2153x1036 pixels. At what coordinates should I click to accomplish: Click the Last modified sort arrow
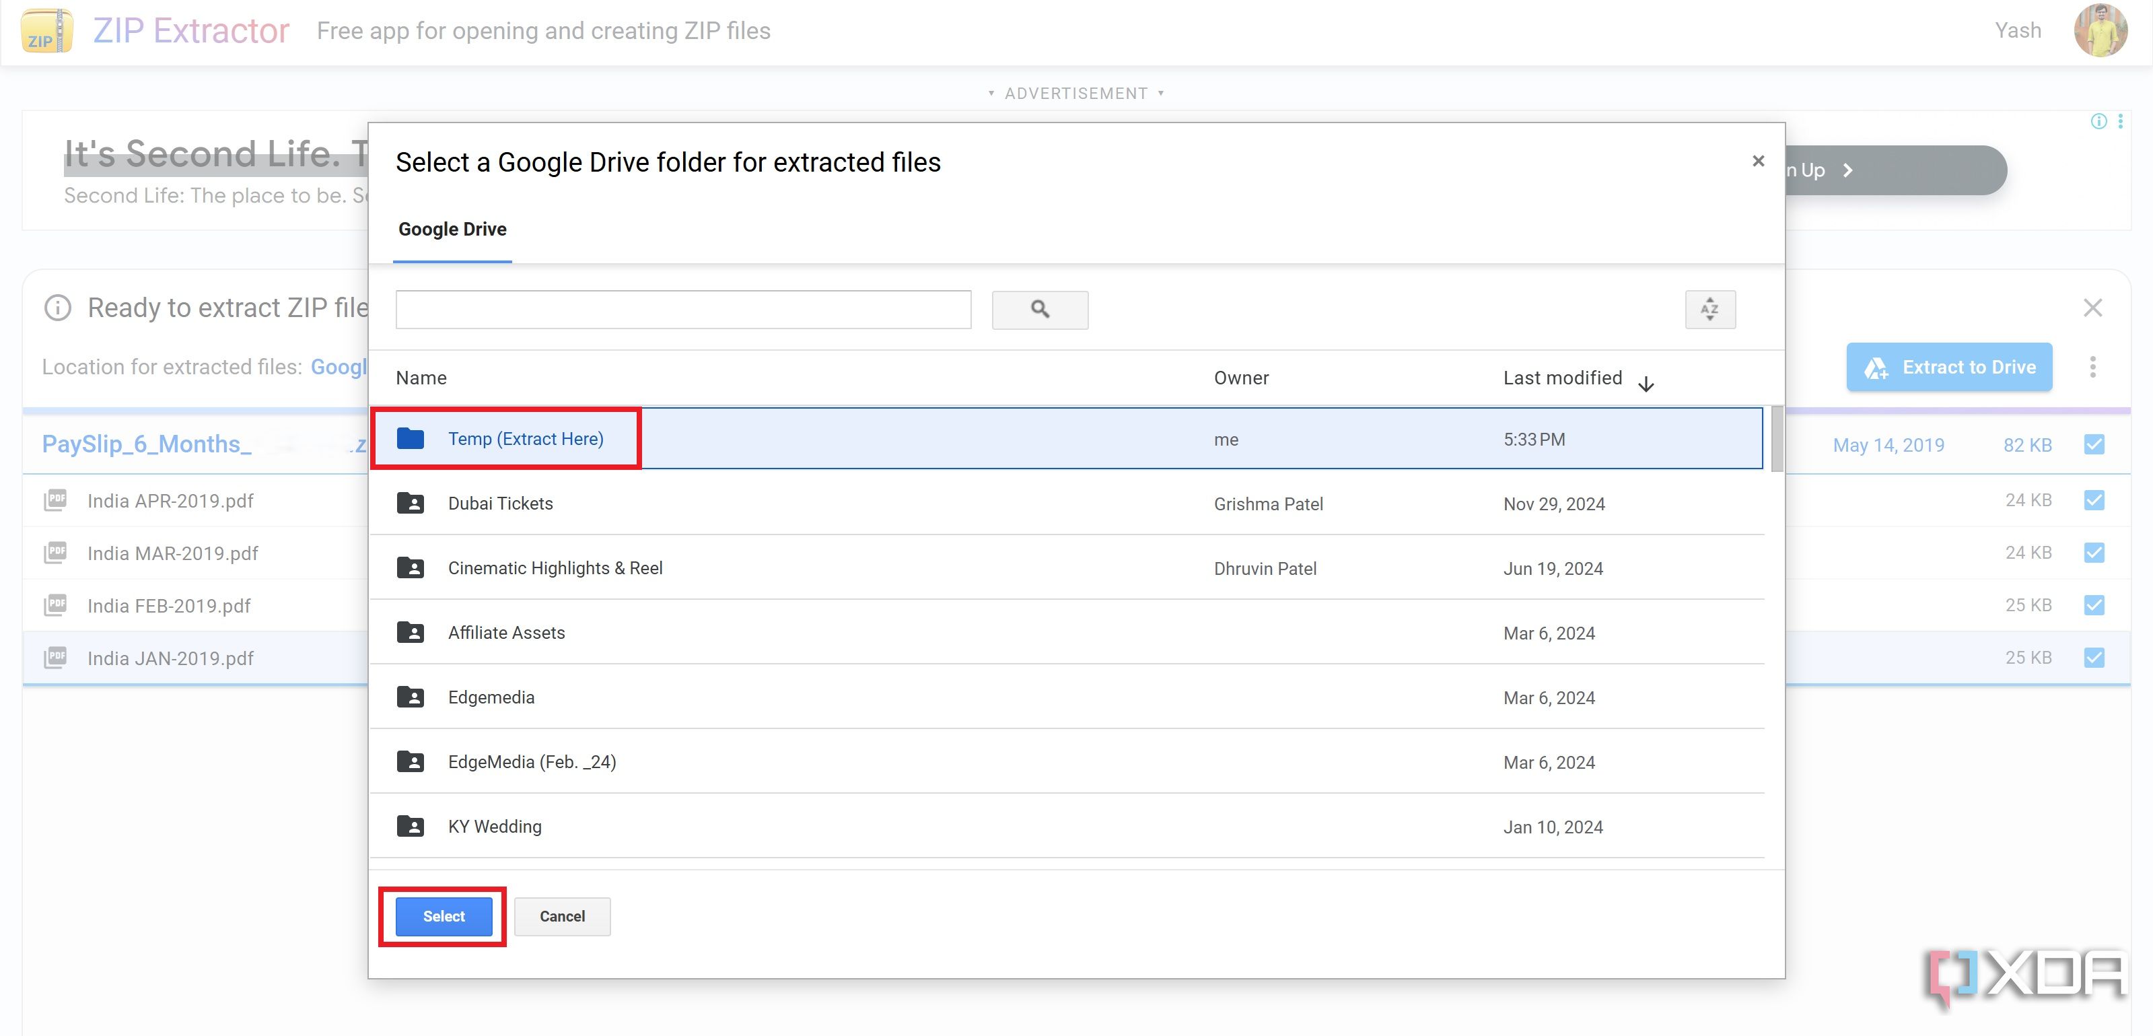pos(1646,384)
